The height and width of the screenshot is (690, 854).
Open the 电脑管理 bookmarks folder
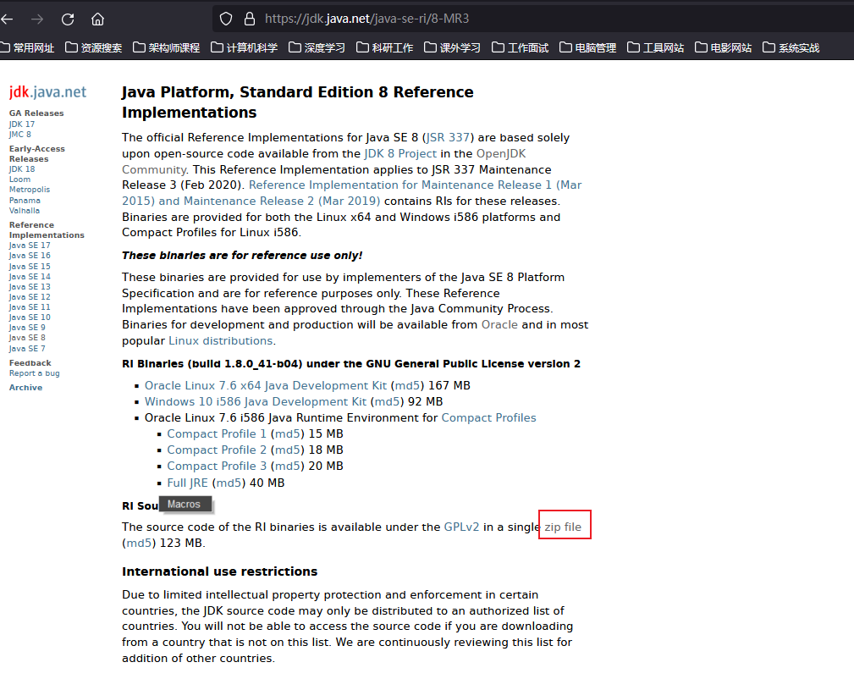pos(587,48)
